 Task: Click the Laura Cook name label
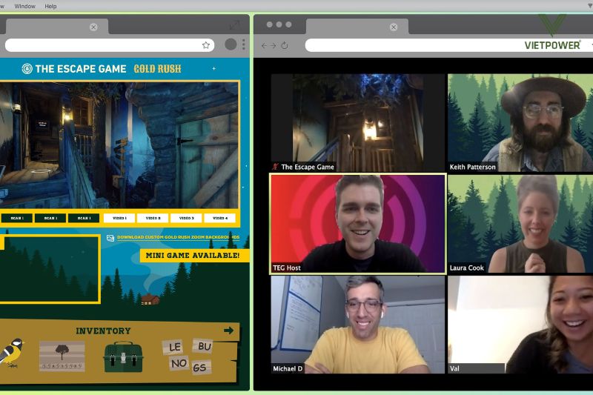(x=467, y=268)
